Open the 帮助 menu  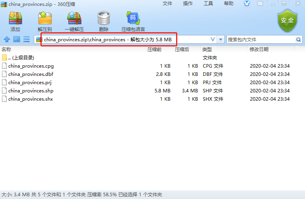pos(229,4)
